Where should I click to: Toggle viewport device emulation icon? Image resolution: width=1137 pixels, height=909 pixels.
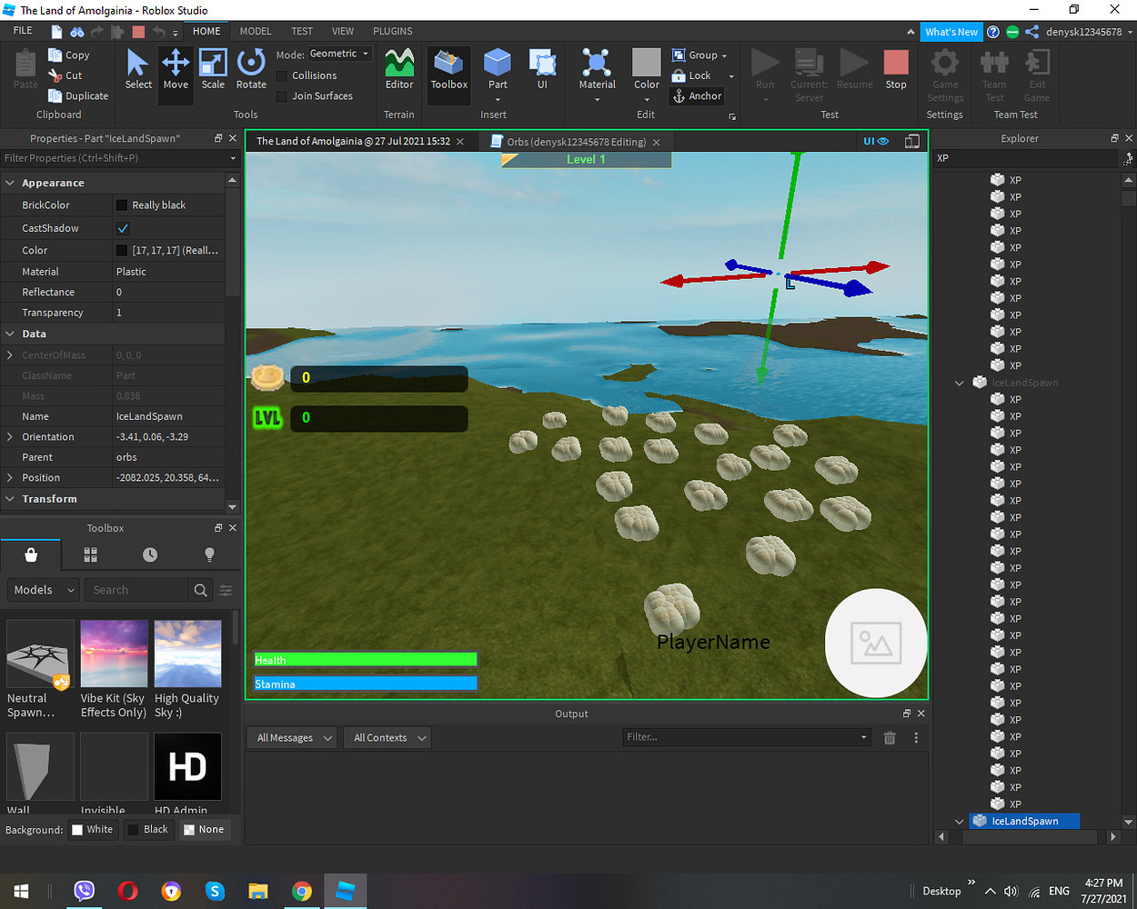912,141
